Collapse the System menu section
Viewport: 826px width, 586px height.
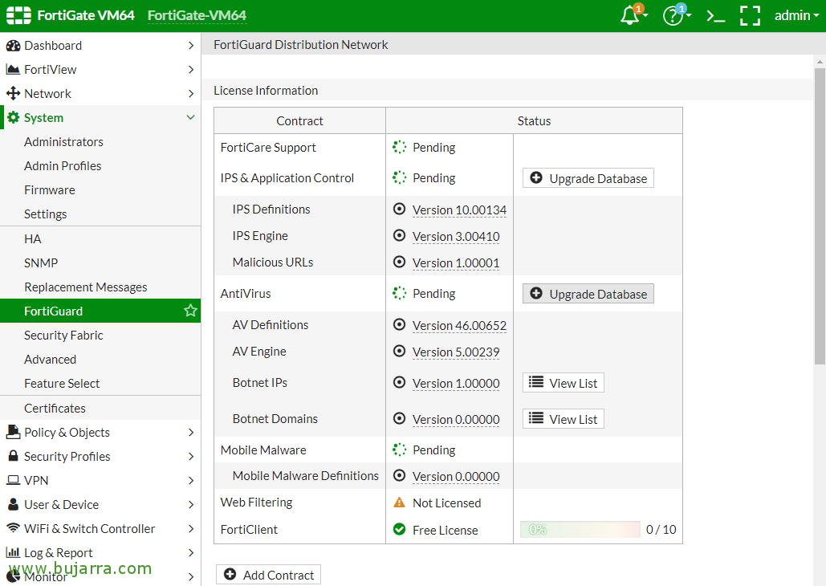pyautogui.click(x=190, y=118)
